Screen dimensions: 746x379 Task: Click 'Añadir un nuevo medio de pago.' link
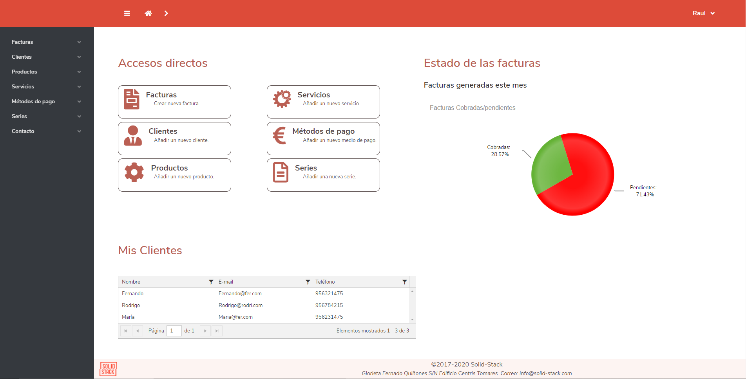tap(339, 140)
